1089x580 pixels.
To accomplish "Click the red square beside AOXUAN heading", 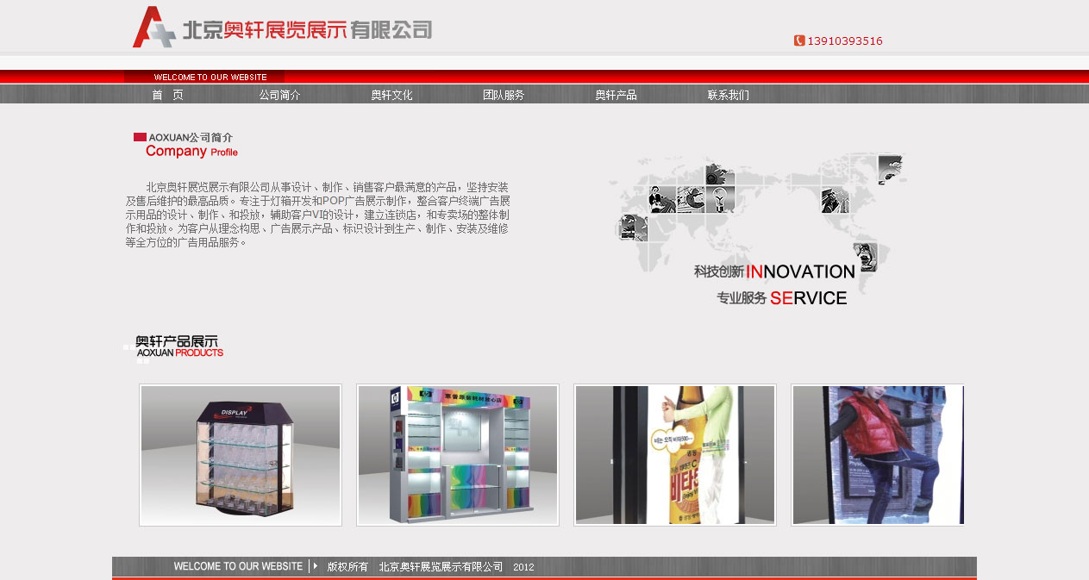I will click(140, 137).
